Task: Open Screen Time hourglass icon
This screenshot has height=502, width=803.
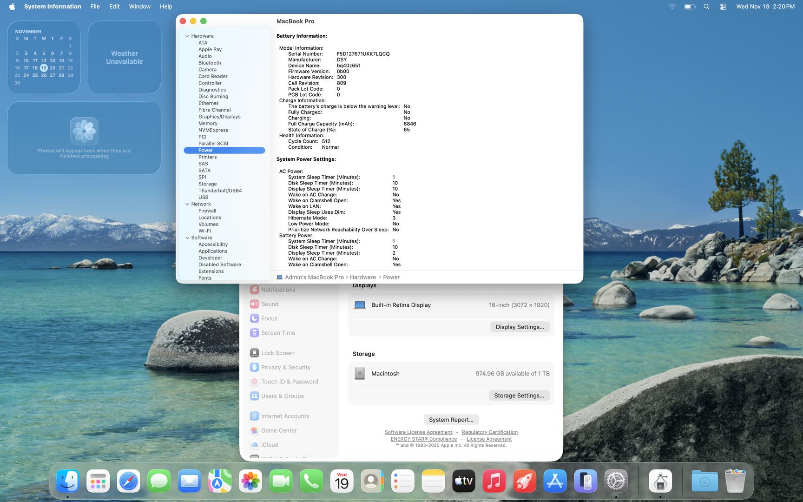Action: 254,333
